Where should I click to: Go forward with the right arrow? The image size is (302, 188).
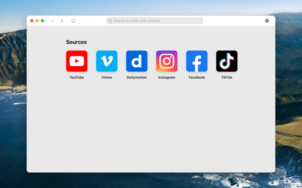[x=62, y=21]
